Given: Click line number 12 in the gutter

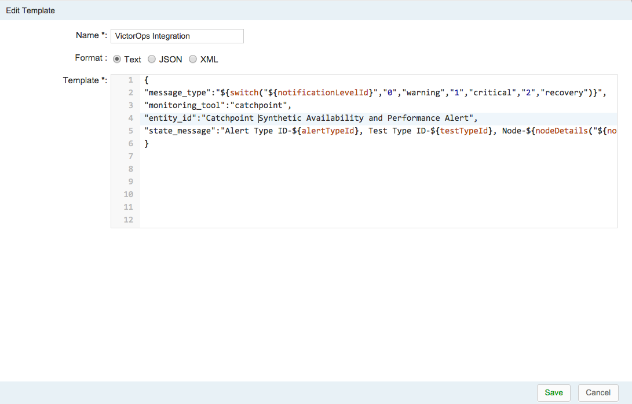Looking at the screenshot, I should point(128,220).
